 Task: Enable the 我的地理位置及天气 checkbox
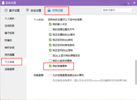50,29
